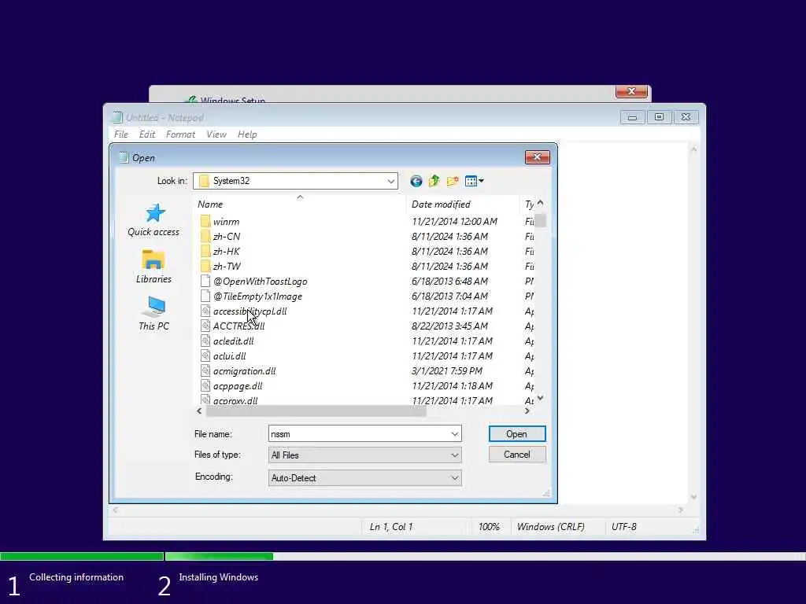Viewport: 806px width, 604px height.
Task: Open the Encoding Auto-Detect dropdown
Action: [365, 478]
